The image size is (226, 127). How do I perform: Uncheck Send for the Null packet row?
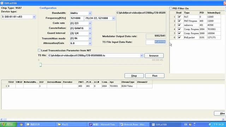coord(179,37)
